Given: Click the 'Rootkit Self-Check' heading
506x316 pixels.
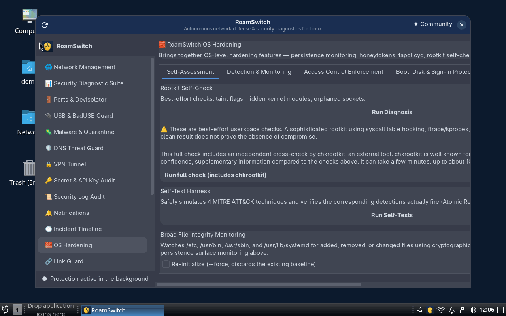Looking at the screenshot, I should 187,88.
